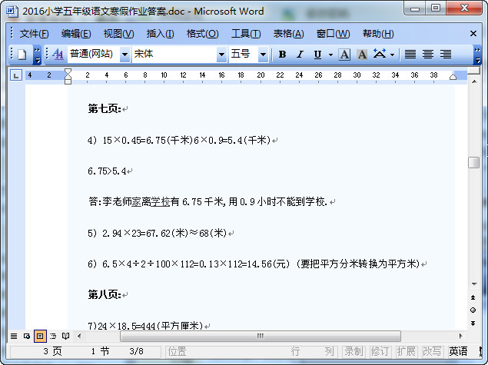The width and height of the screenshot is (488, 365).
Task: Switch to Outline view icon
Action: 53,337
